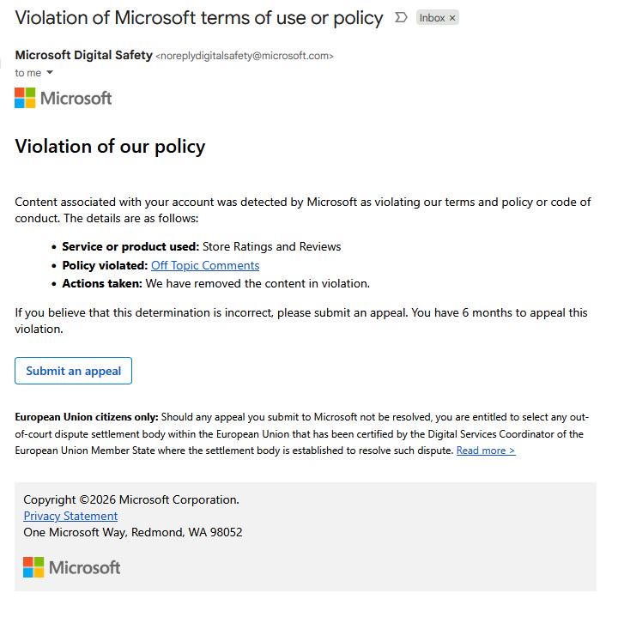Remove the Inbox label with the x
Image resolution: width=618 pixels, height=617 pixels.
coord(452,18)
